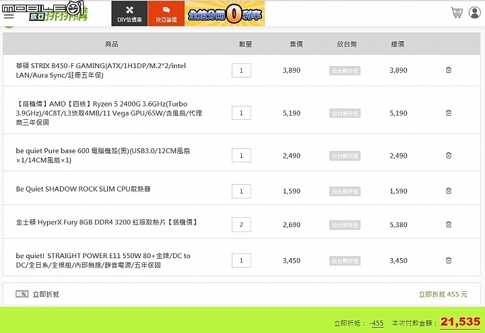The width and height of the screenshot is (485, 333).
Task: Click 欣台幣折抵 for Ryzen 5 2400G row
Action: (x=345, y=113)
